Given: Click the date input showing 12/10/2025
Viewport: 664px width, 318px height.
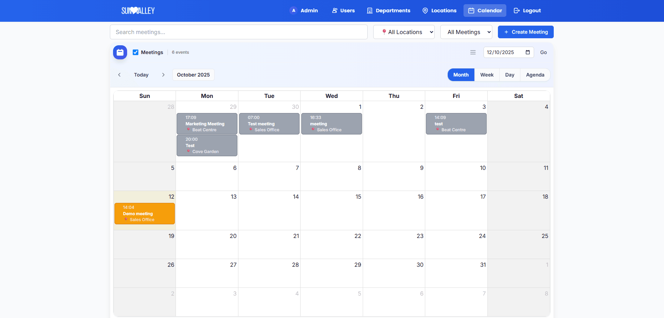Looking at the screenshot, I should click(x=509, y=52).
